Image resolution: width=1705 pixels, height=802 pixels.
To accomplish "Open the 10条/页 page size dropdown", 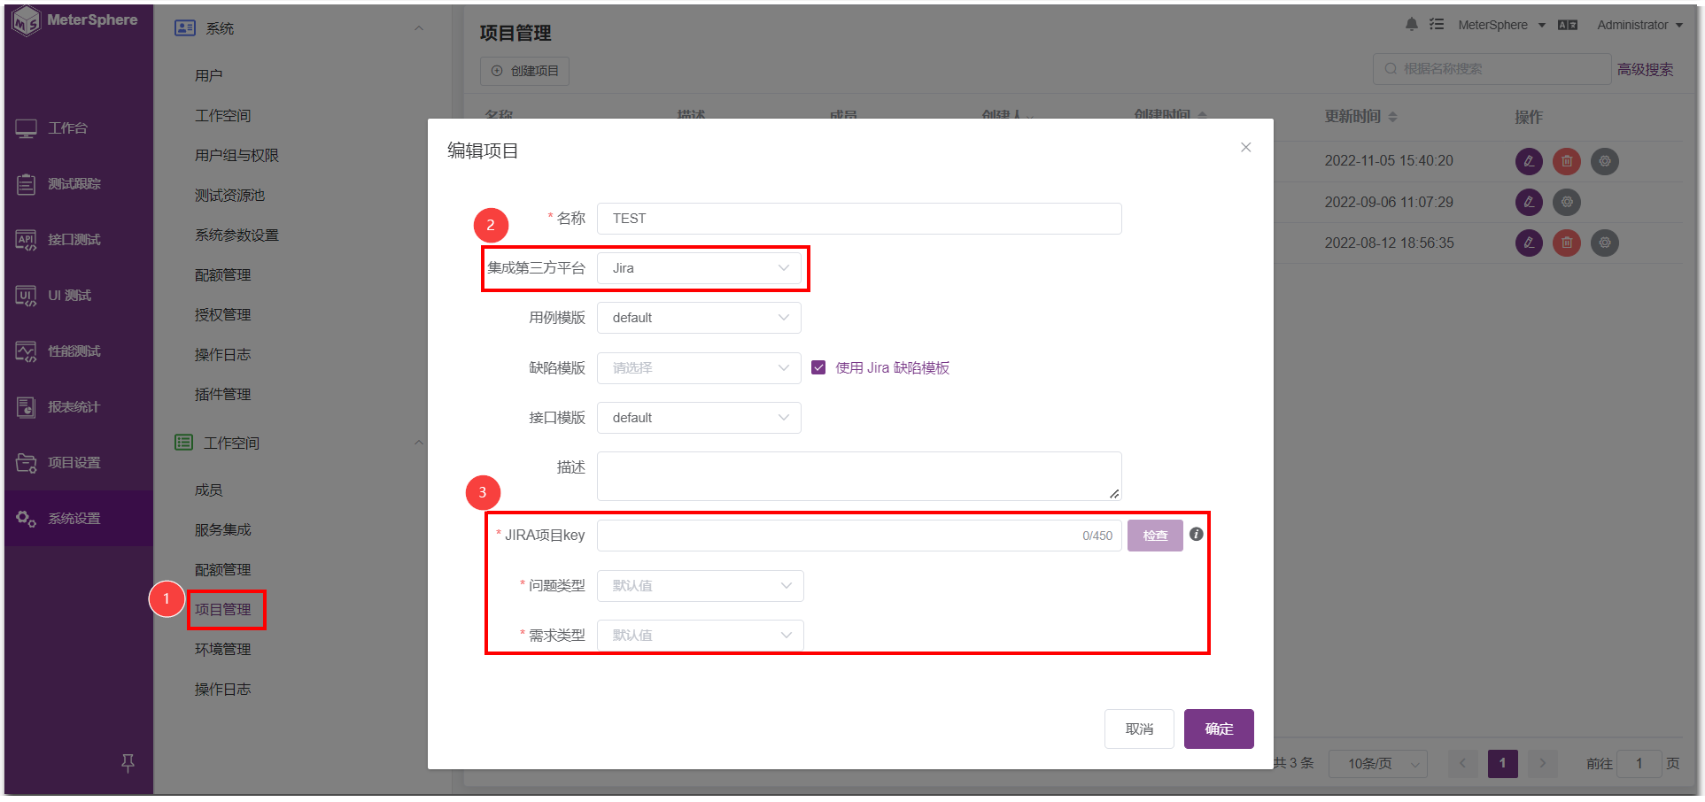I will coord(1377,763).
